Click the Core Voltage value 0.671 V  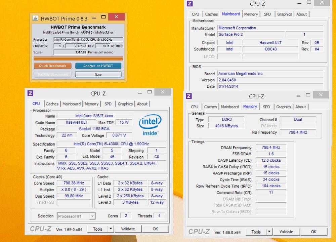pos(119,135)
